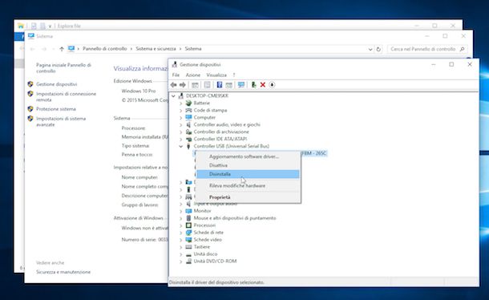Click the shield icon beside Protezione sistema
Screen dimensions: 489x300
pos(30,109)
